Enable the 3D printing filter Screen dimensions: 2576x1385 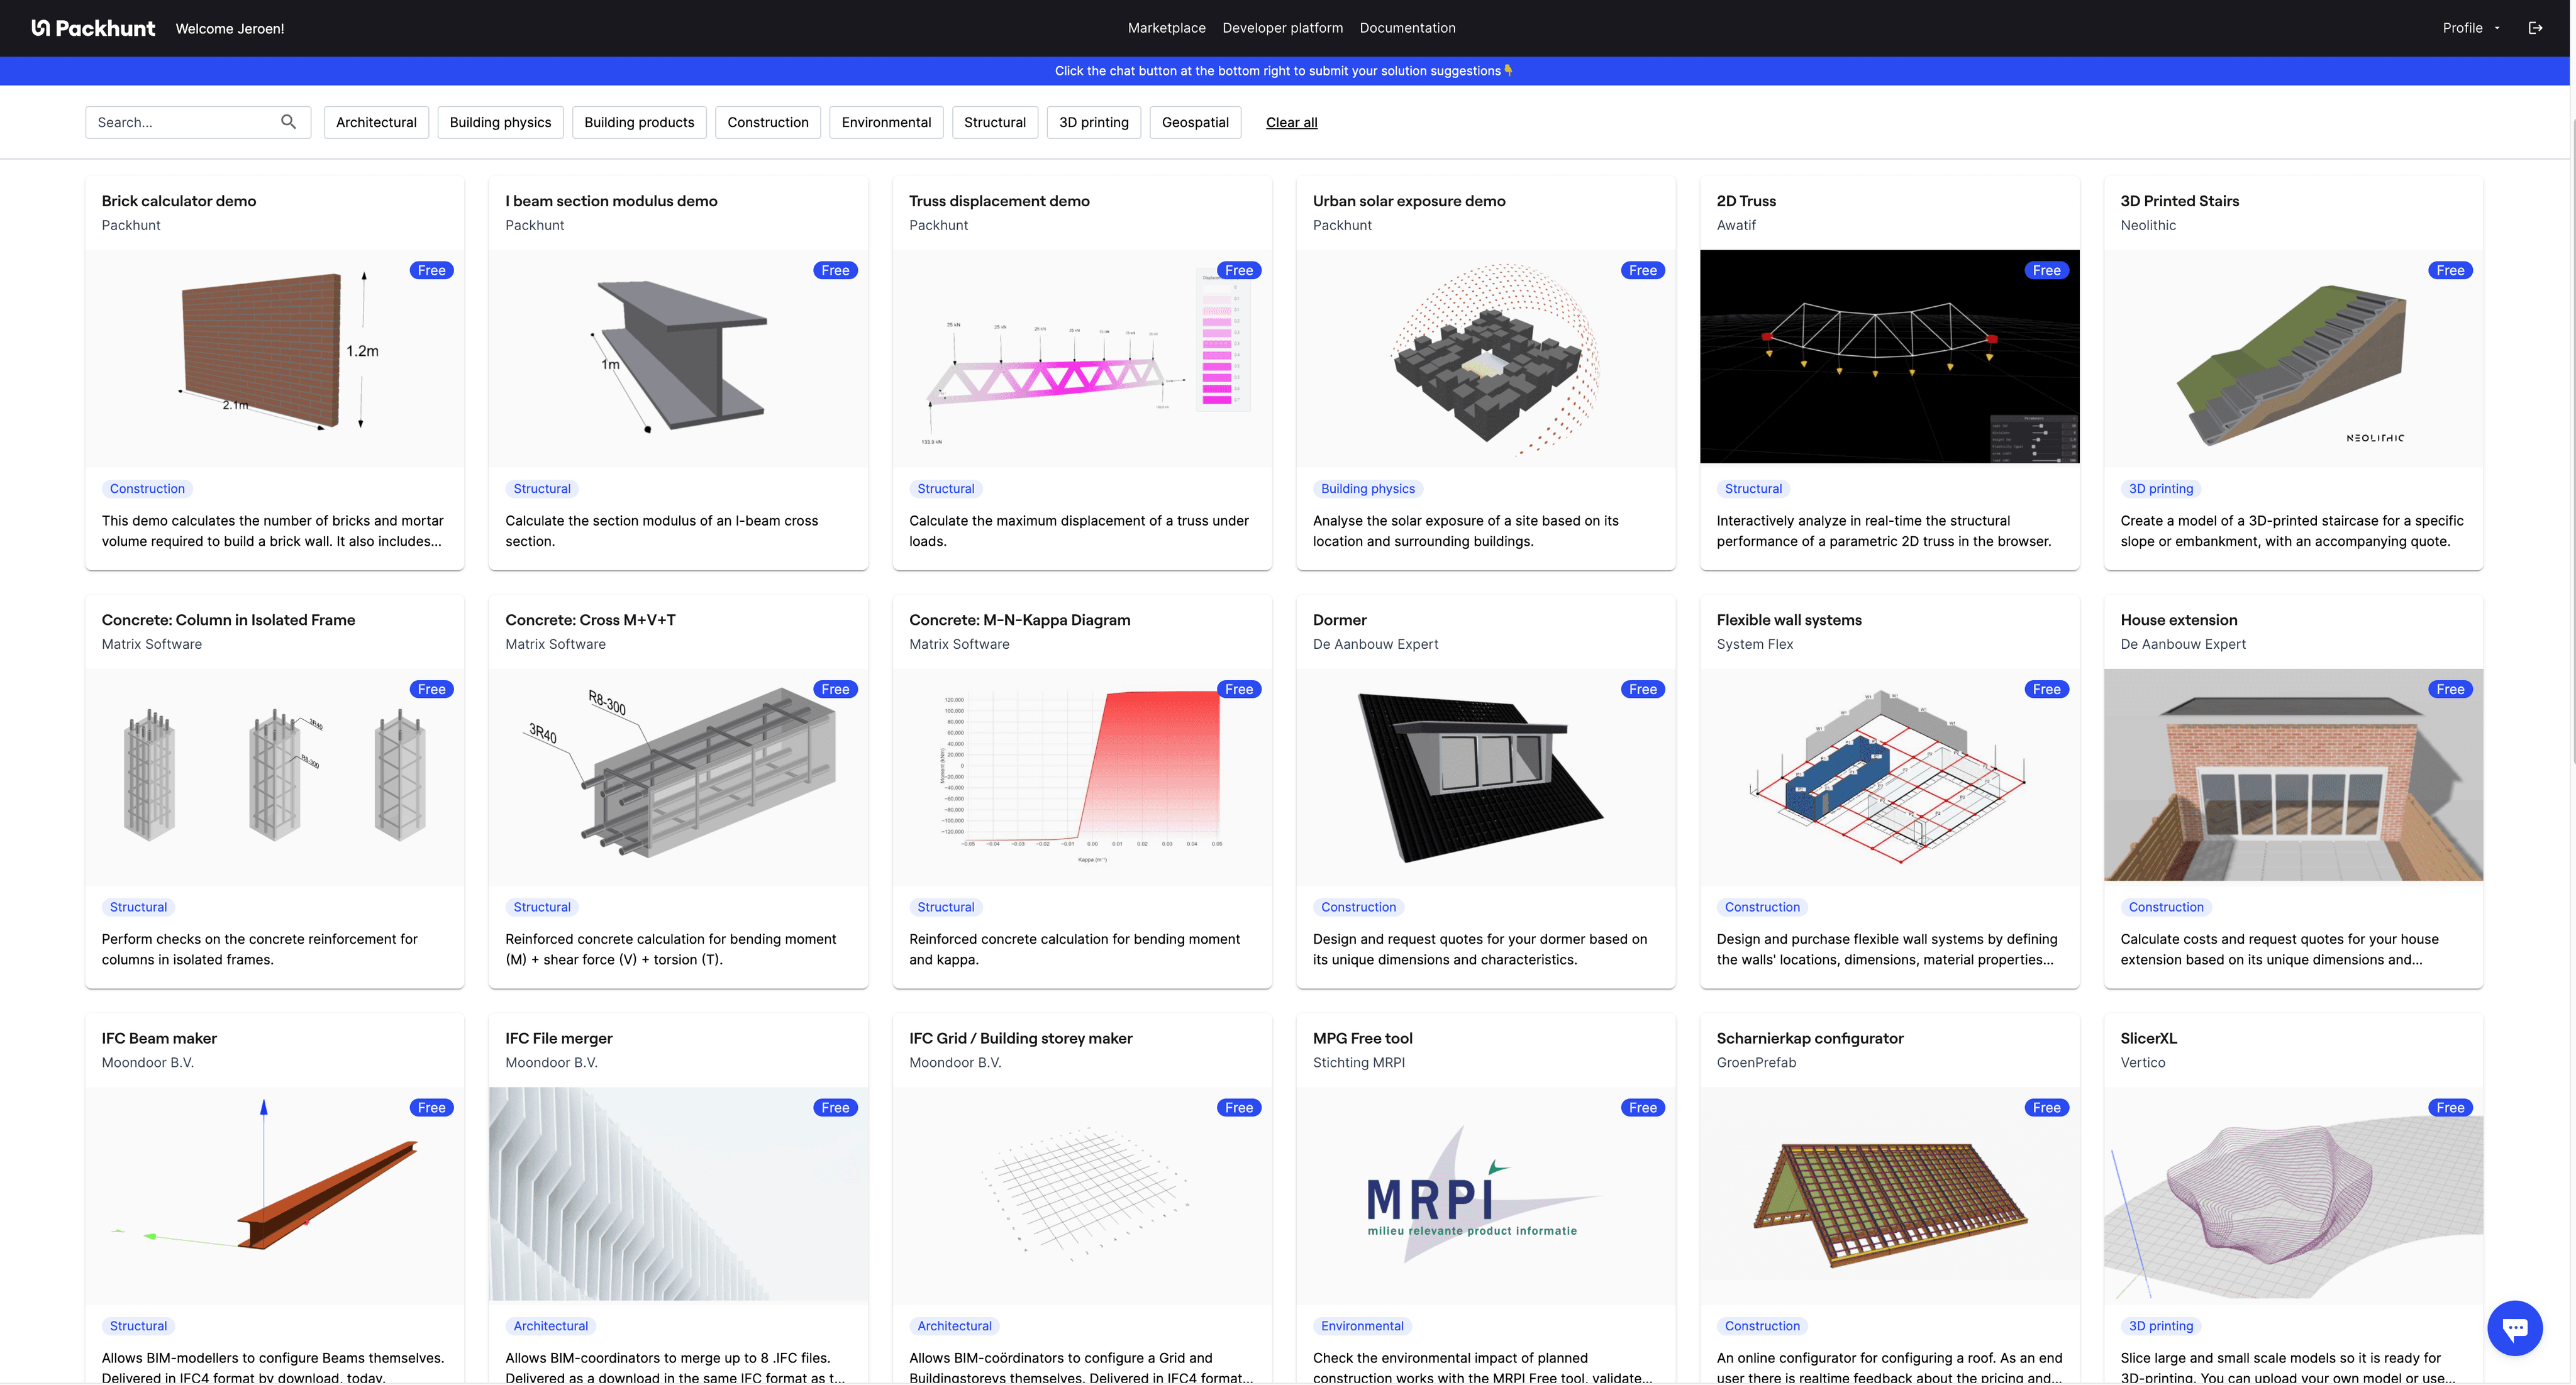(x=1093, y=122)
